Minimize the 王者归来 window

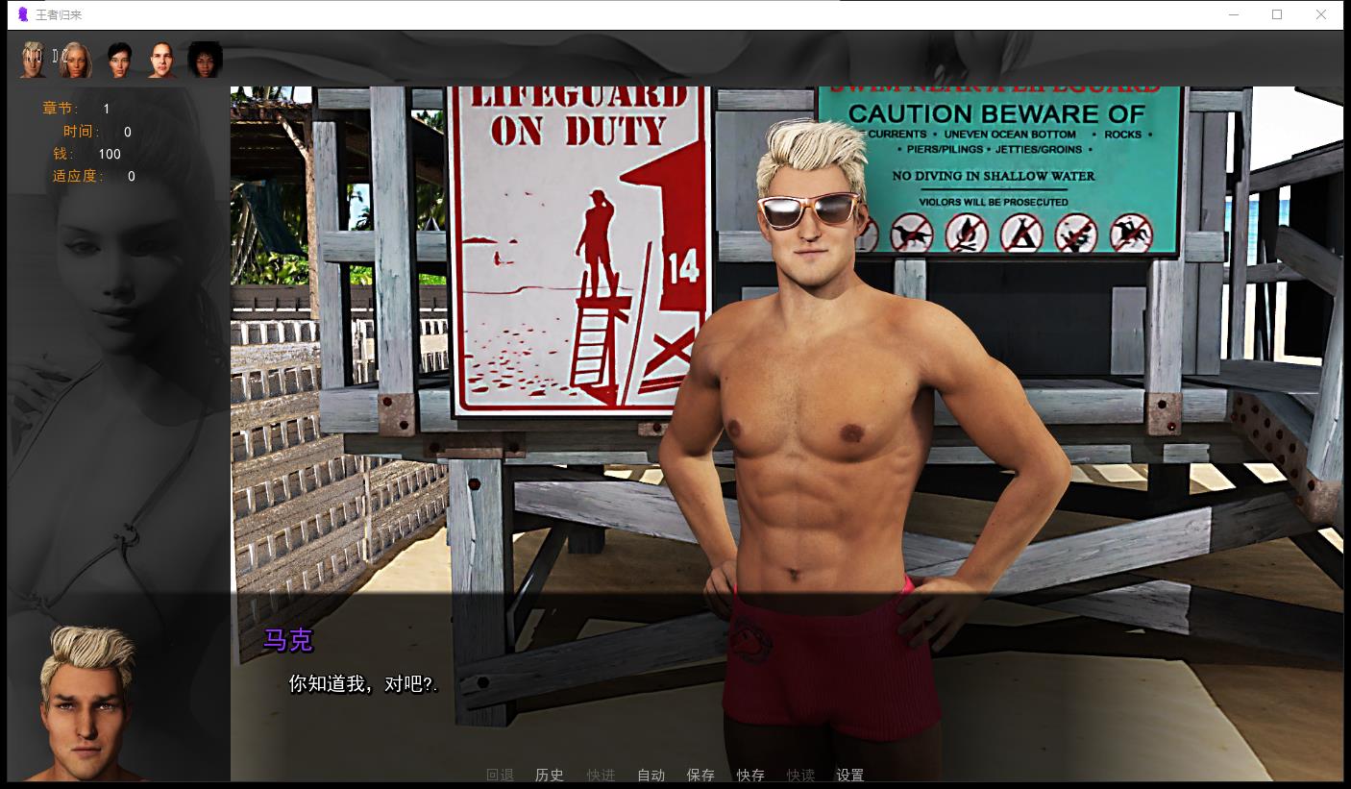click(x=1233, y=14)
